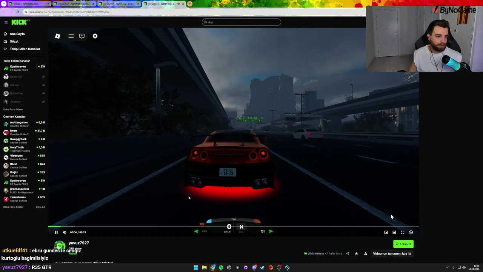
Task: Open system volume tray icon
Action: 464,267
